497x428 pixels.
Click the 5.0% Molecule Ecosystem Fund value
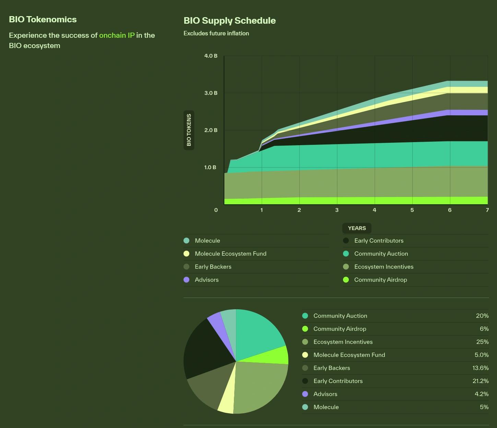pos(482,355)
